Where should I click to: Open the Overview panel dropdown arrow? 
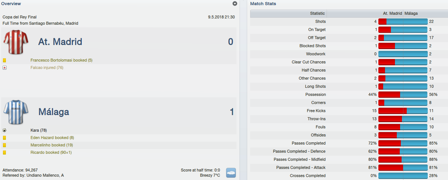[x=235, y=4]
